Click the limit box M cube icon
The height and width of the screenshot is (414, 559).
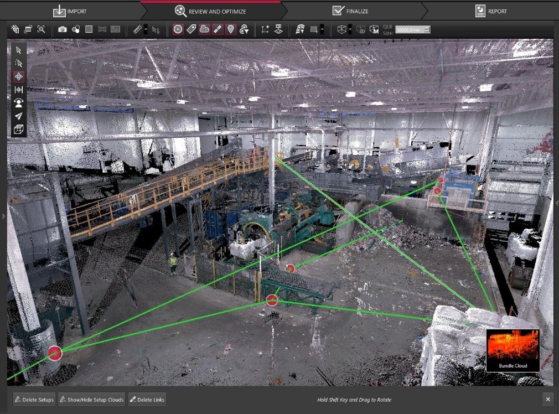(x=374, y=29)
